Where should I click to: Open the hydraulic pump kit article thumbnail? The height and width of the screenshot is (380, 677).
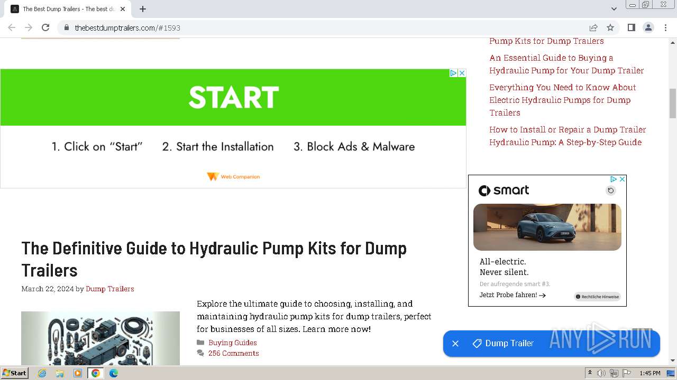[100, 338]
